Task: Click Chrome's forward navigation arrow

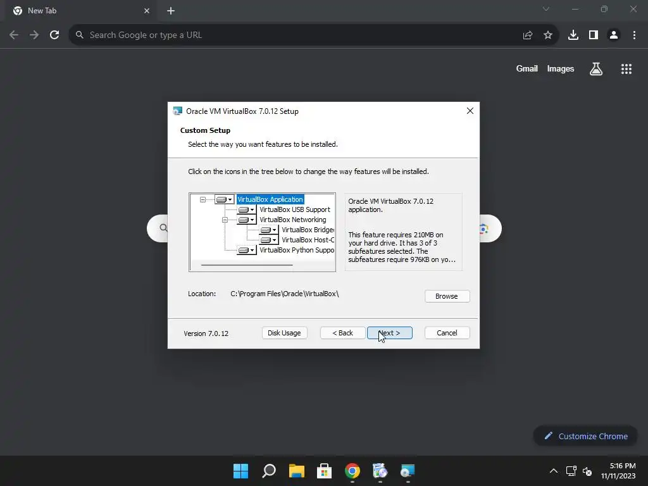Action: 34,35
